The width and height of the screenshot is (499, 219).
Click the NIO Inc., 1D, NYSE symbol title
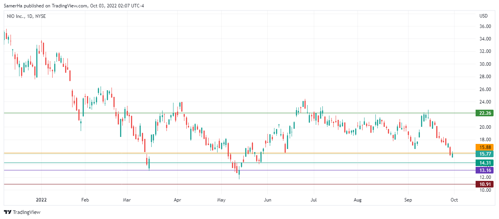[27, 16]
